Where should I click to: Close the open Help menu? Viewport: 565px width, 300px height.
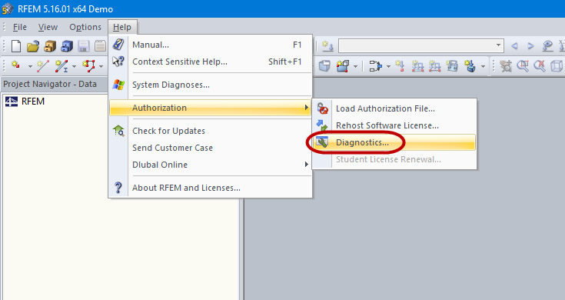click(x=122, y=27)
